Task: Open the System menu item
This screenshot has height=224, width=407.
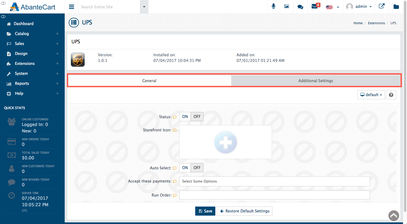Action: [x=21, y=73]
